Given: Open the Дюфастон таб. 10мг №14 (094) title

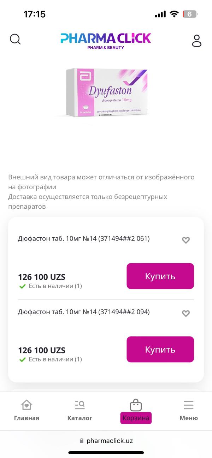Looking at the screenshot, I should (x=84, y=312).
